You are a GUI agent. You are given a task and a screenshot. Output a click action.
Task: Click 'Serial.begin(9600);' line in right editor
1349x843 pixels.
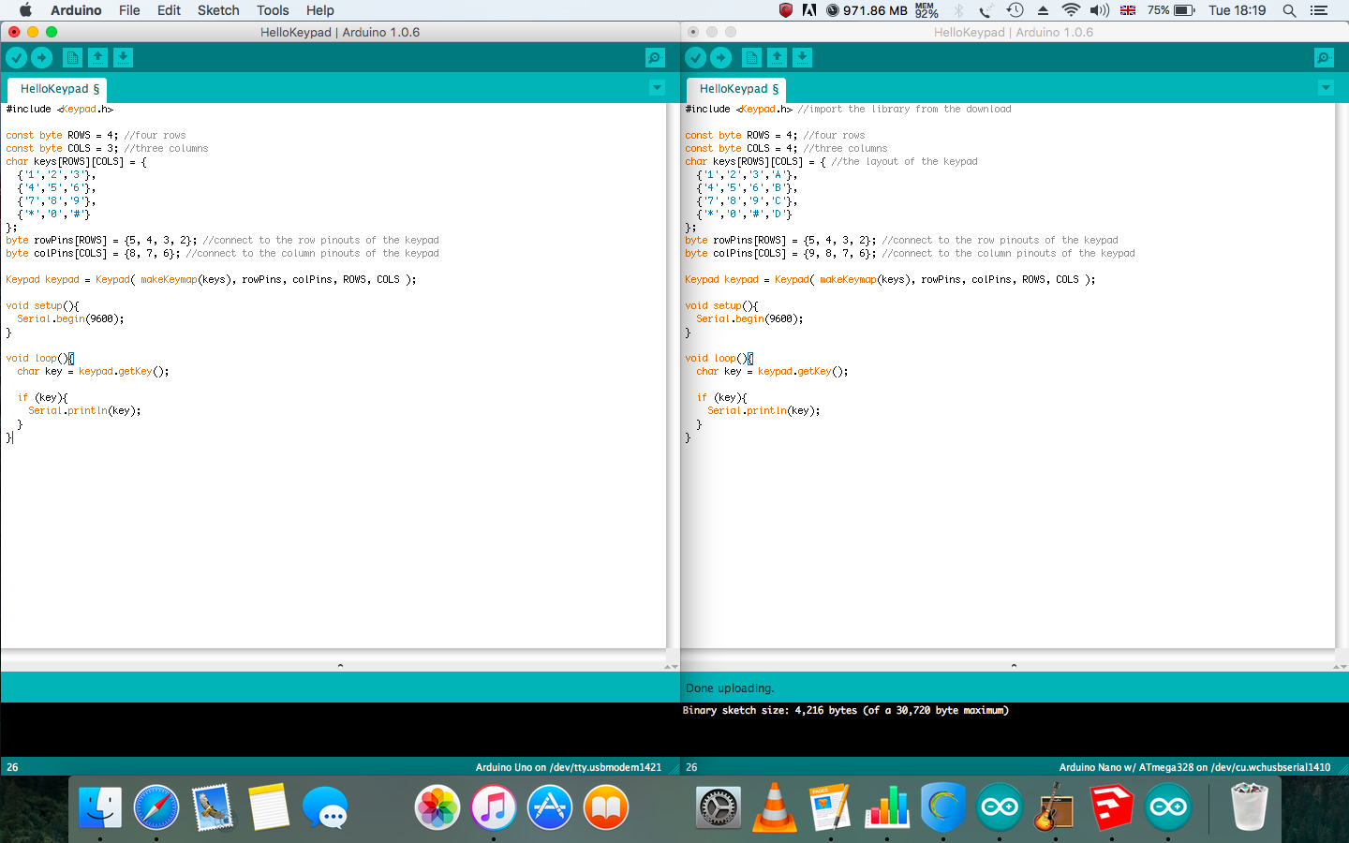[x=749, y=319]
